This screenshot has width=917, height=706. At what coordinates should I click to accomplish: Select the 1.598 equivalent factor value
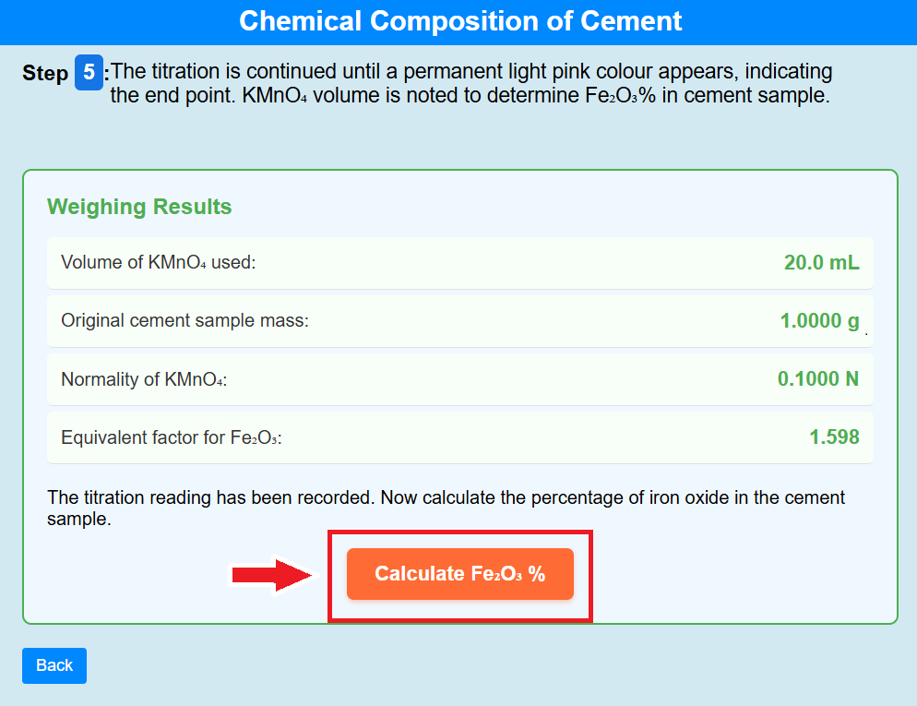pyautogui.click(x=834, y=437)
